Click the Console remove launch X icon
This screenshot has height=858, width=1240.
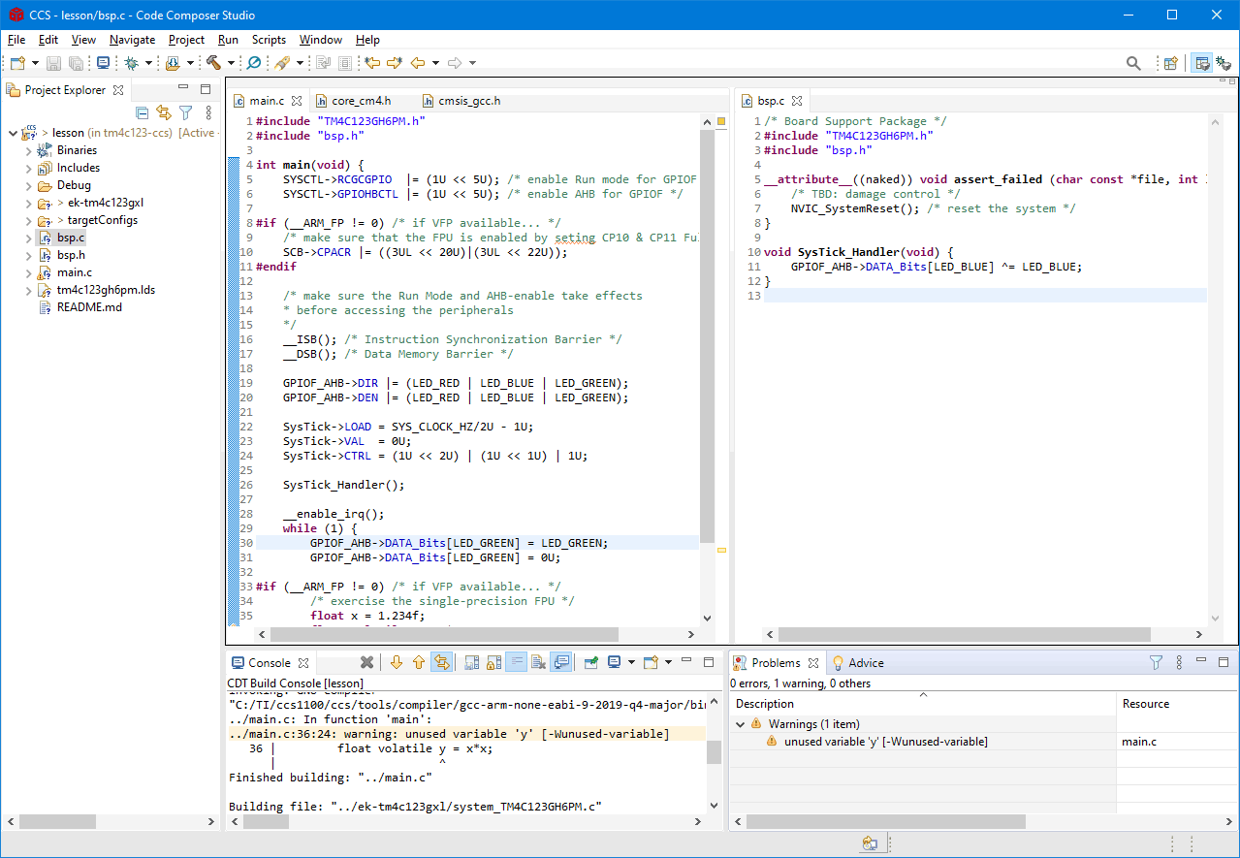click(x=366, y=663)
